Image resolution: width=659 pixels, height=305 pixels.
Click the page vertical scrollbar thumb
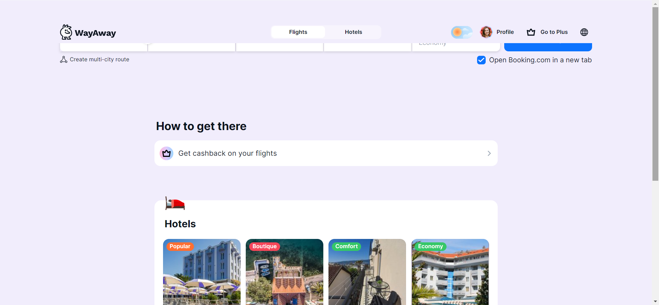(655, 94)
